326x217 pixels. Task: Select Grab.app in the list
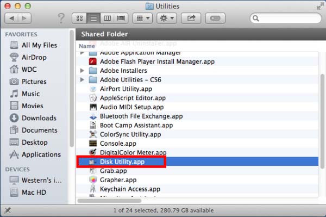tap(197, 171)
